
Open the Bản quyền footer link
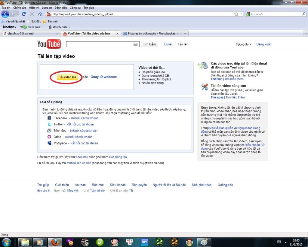point(139,185)
